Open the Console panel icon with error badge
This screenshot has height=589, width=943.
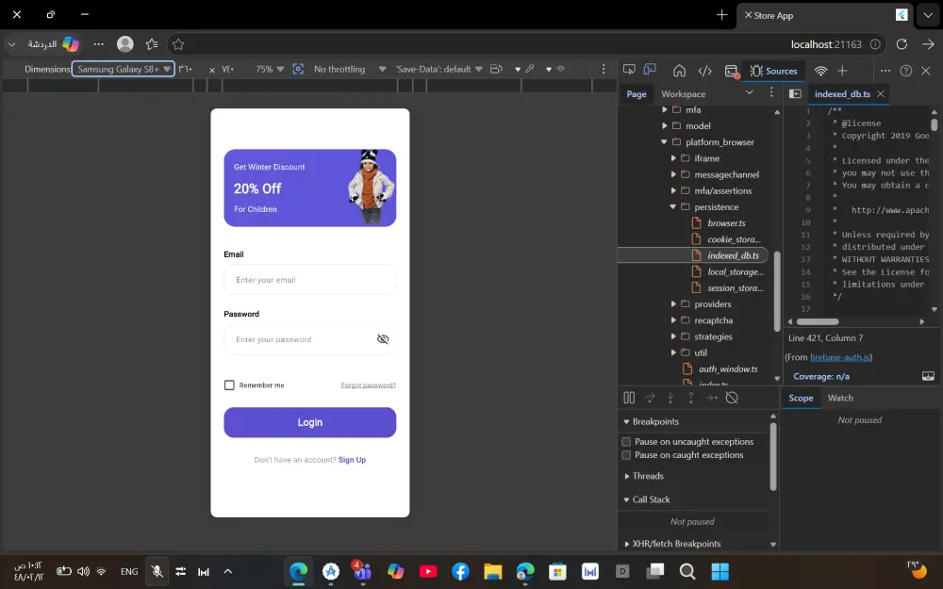(x=732, y=71)
